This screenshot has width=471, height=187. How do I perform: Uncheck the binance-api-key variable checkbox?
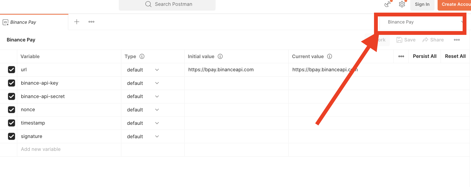[11, 83]
